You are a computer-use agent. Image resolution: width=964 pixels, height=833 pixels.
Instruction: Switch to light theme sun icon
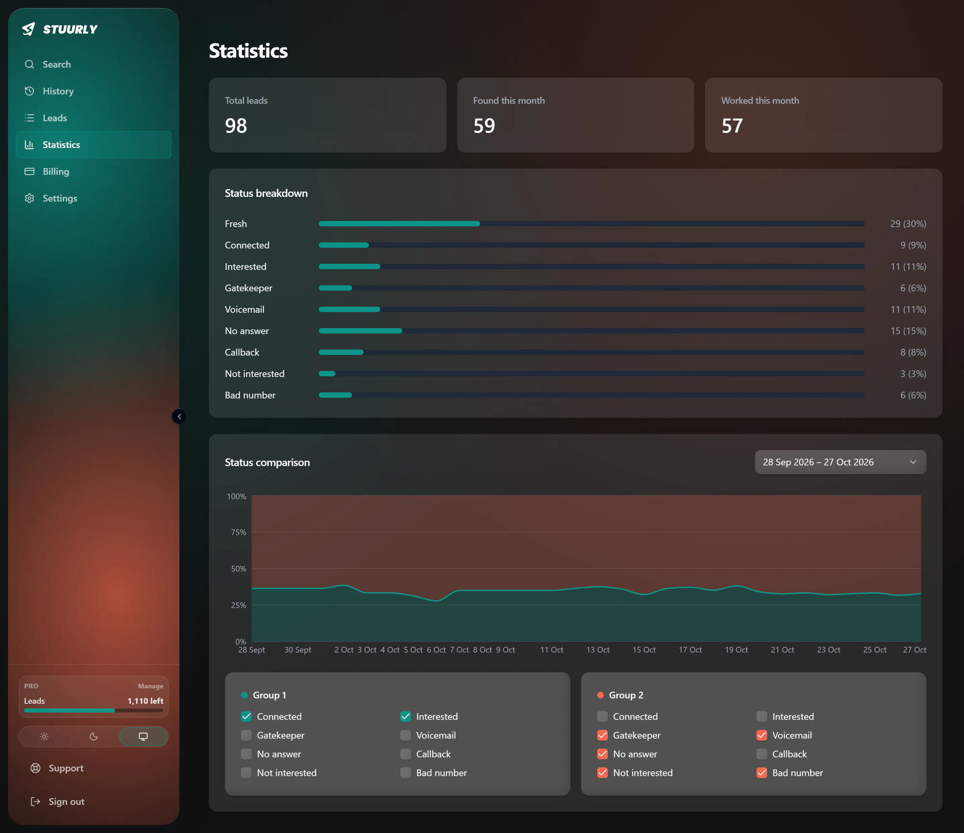(44, 736)
